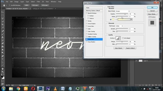This screenshot has height=91, width=163.
Task: Open the status bar info arrow
Action: tap(35, 85)
